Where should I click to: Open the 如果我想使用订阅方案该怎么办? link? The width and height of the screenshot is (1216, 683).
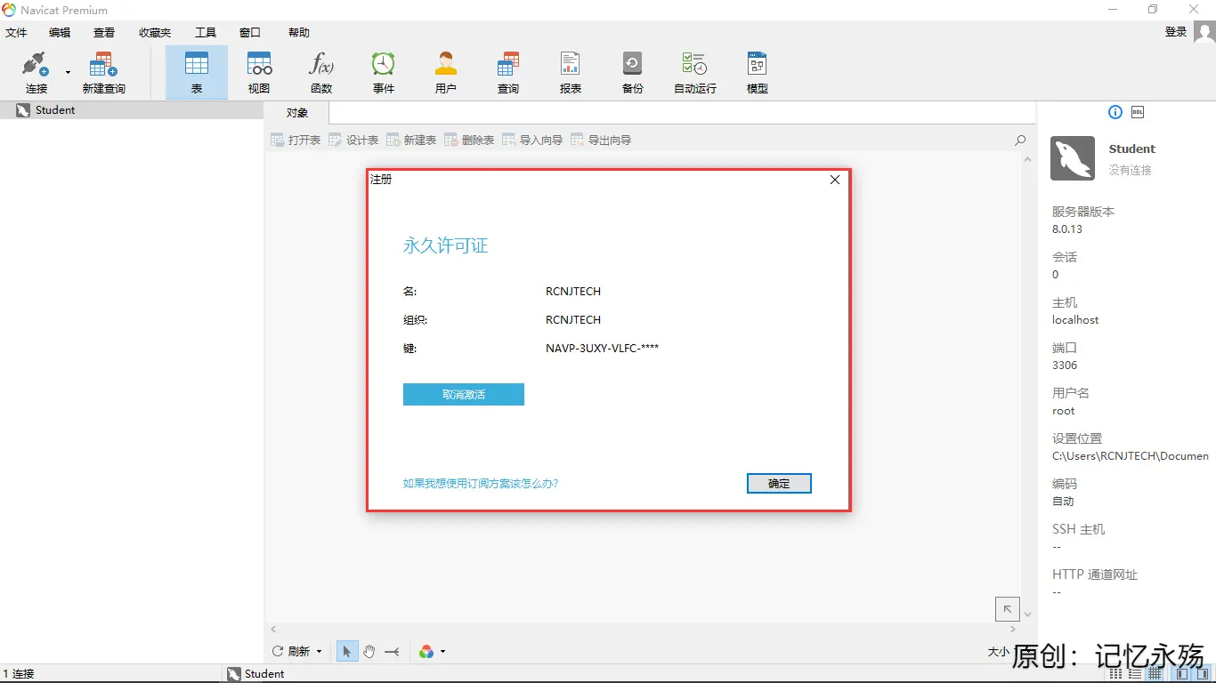481,484
